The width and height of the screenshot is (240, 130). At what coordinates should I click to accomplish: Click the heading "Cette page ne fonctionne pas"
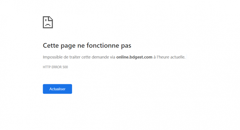[87, 45]
